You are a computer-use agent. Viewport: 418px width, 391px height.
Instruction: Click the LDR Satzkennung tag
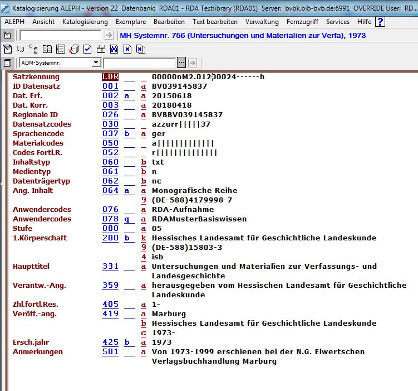tap(110, 76)
